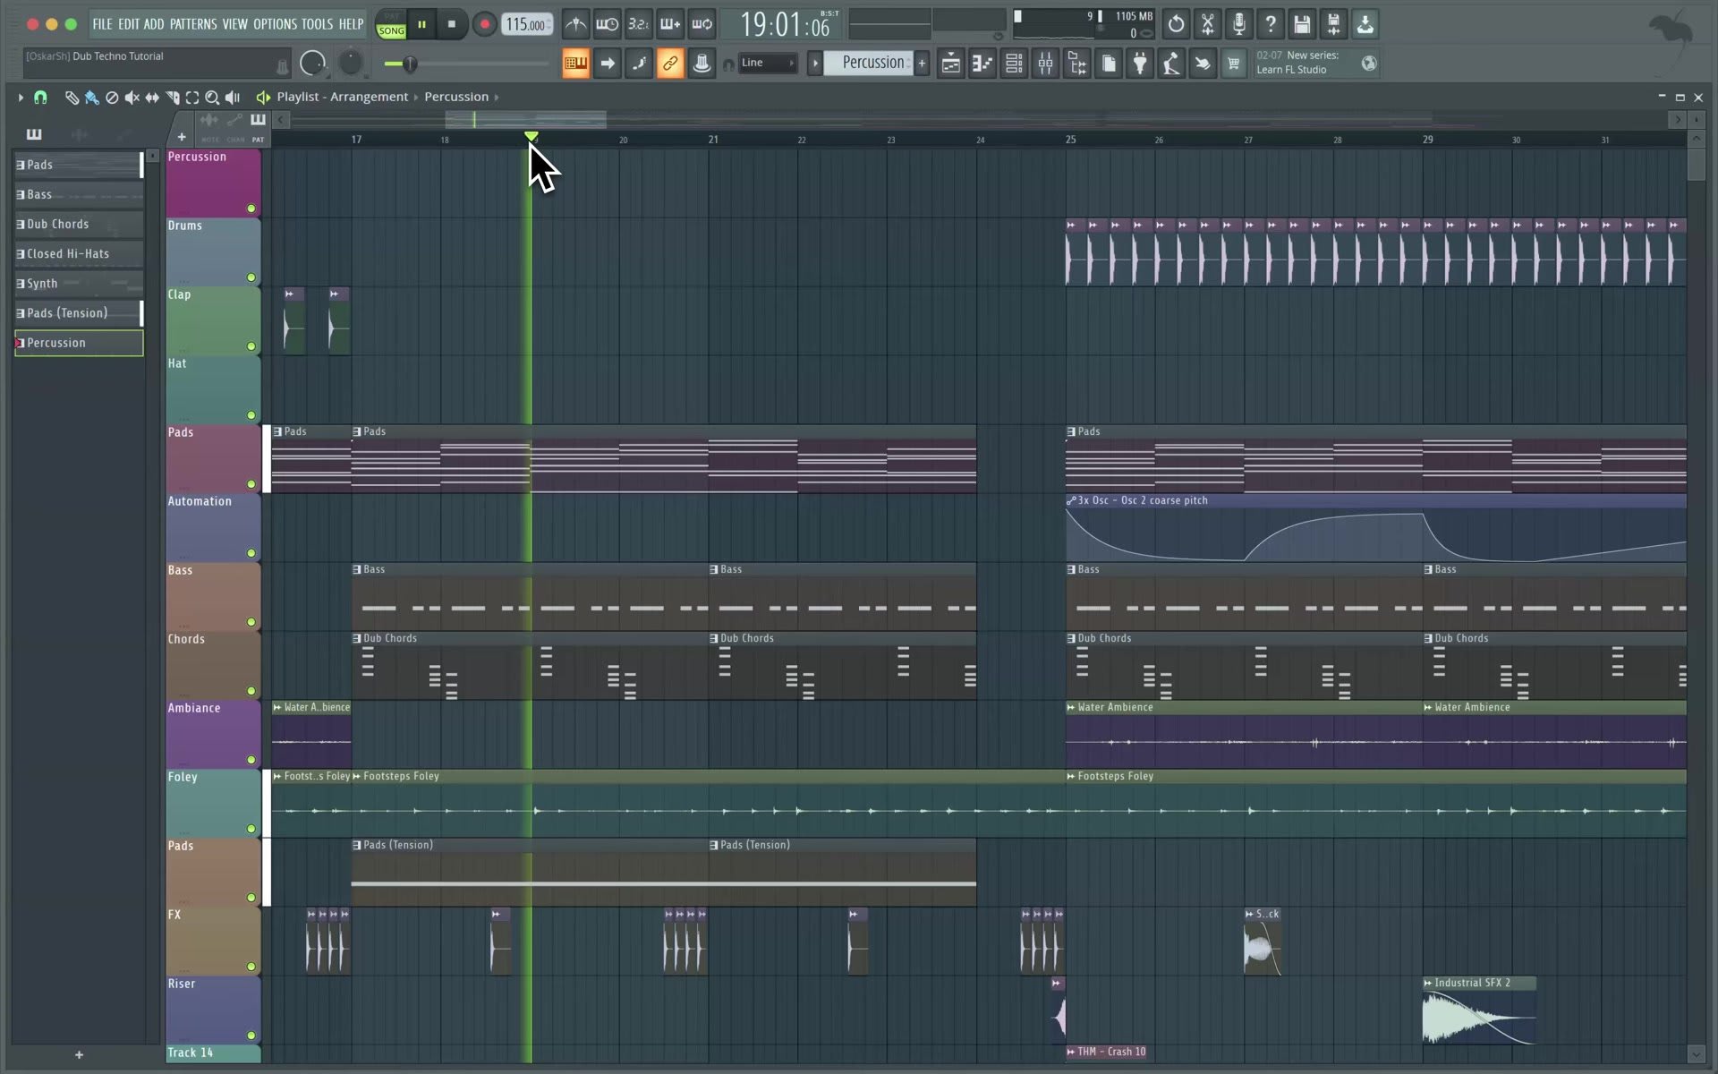Select the Slip tool in playlist toolbar

click(x=152, y=97)
